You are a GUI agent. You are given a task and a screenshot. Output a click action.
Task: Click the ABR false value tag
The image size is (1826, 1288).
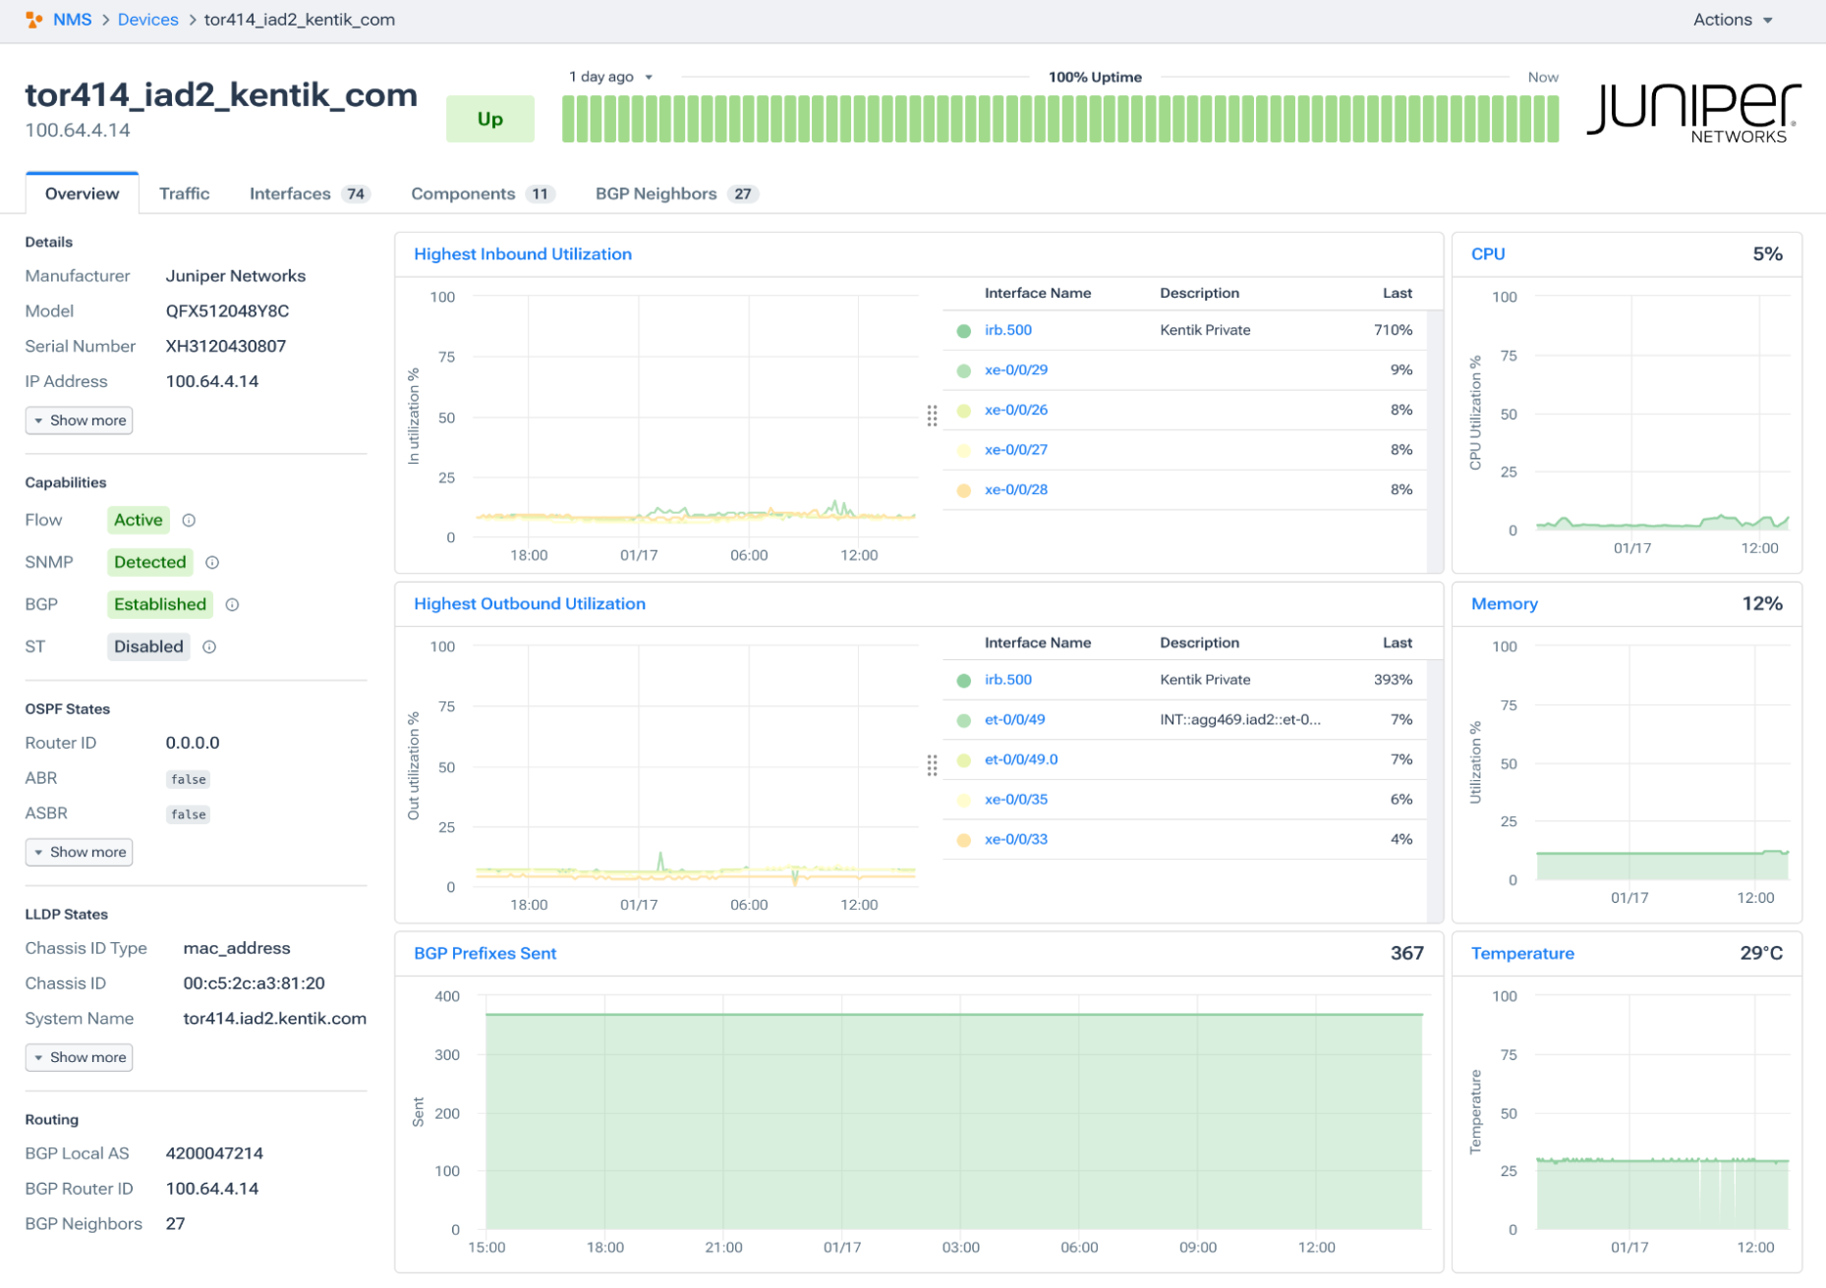[x=189, y=780]
